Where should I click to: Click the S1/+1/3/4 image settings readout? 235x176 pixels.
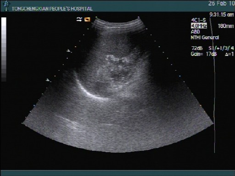(x=221, y=48)
